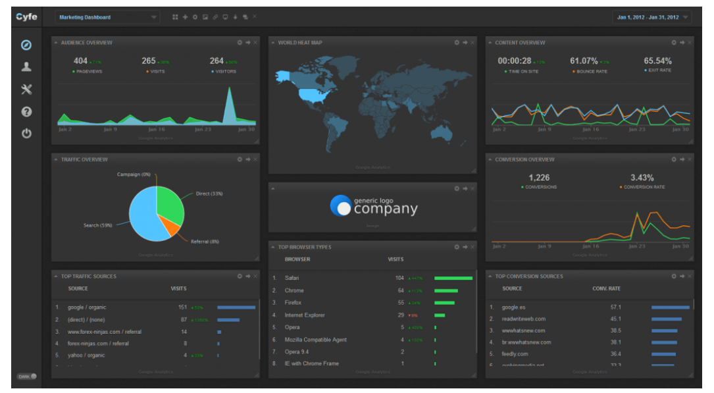The image size is (714, 393).
Task: Open the user account icon in sidebar
Action: point(26,67)
